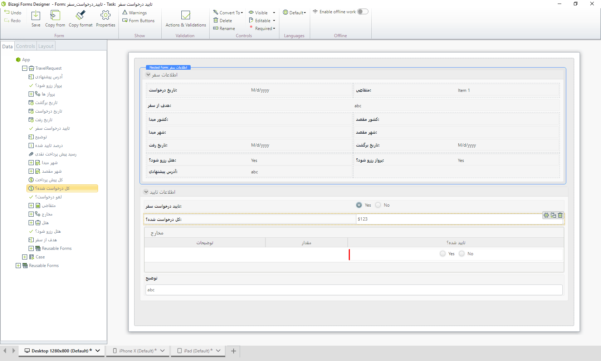The width and height of the screenshot is (601, 361).
Task: Click copy icon on selected field toolbar
Action: (x=553, y=215)
